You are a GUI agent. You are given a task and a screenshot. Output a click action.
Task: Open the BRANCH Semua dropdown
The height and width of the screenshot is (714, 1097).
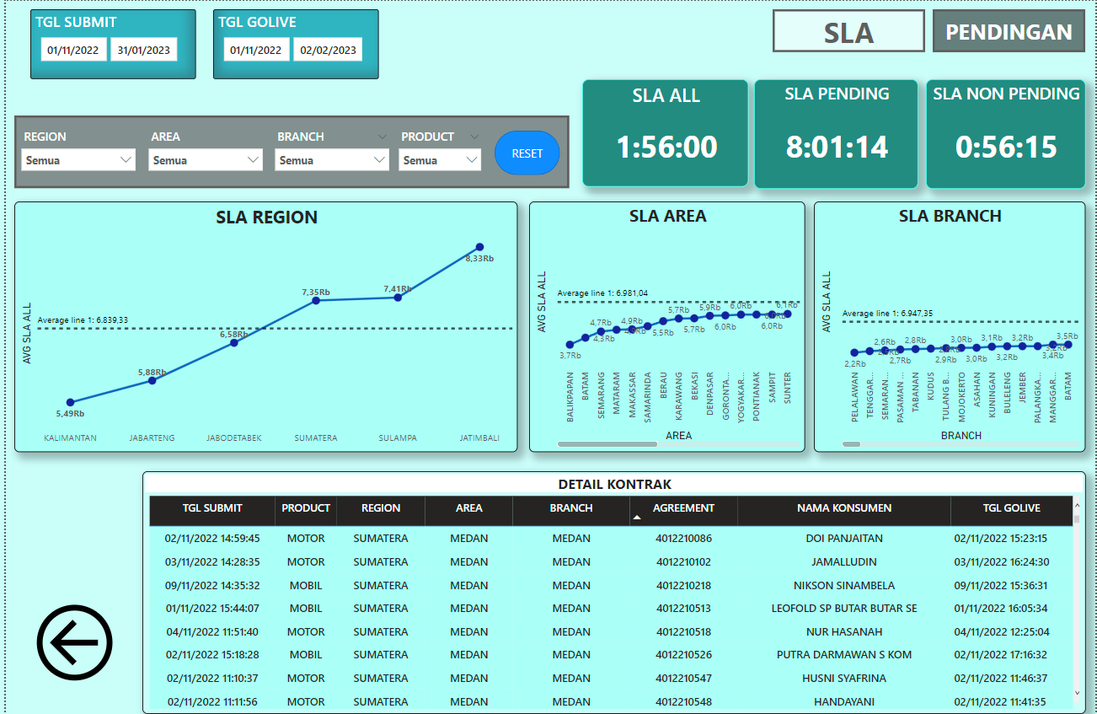click(331, 160)
